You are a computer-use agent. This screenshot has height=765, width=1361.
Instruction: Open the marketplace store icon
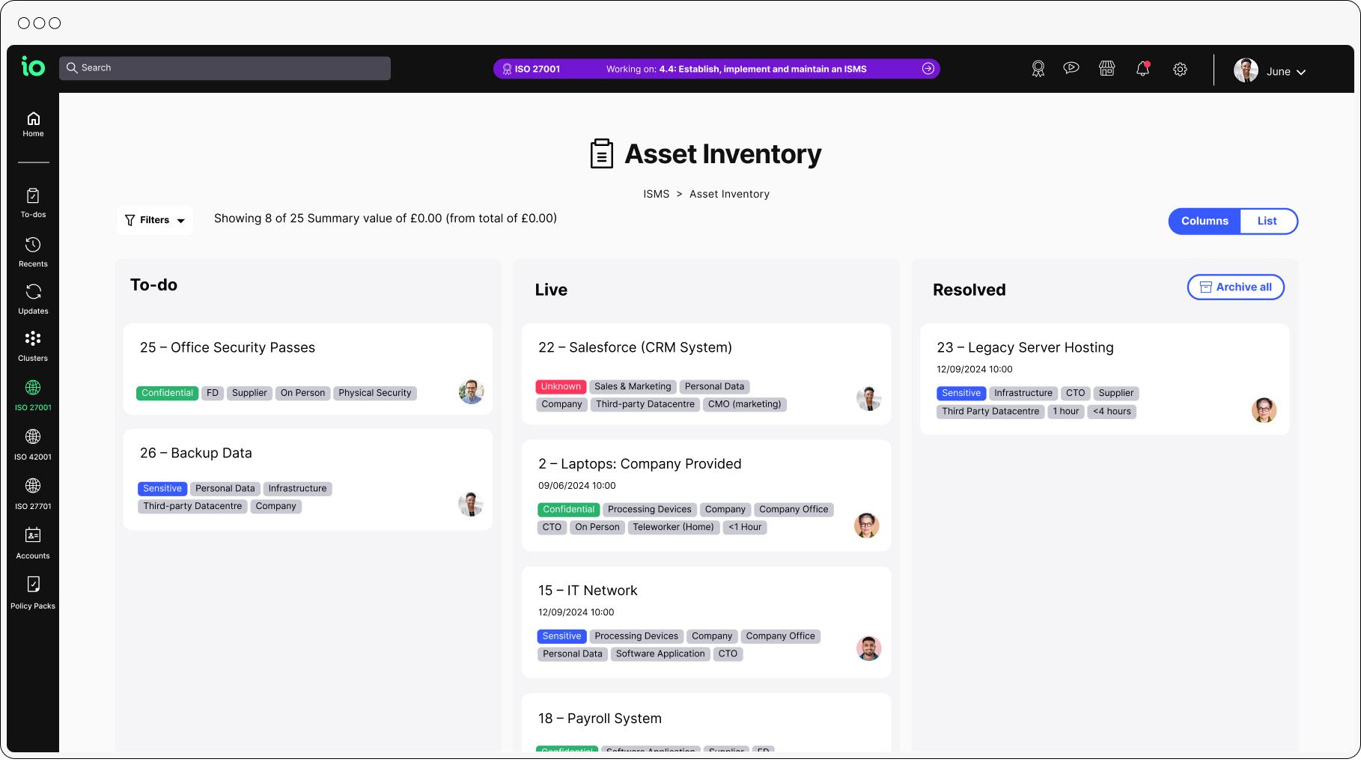click(1107, 68)
